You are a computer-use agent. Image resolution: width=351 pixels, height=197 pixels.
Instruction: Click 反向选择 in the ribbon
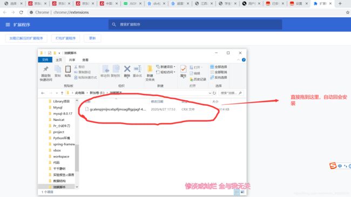219,78
